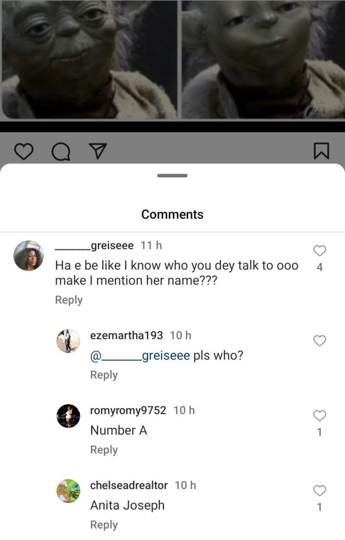Reply to chelseadrealtor's comment
The height and width of the screenshot is (540, 345).
tap(104, 525)
